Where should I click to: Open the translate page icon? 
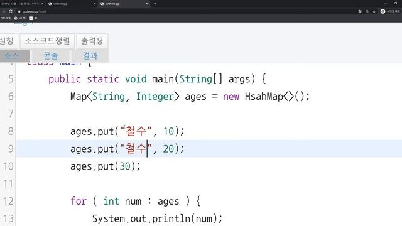[360, 11]
